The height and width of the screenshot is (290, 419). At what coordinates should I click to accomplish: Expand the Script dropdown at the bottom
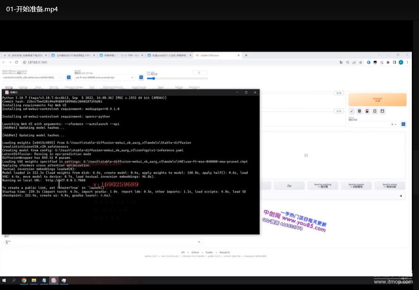pos(101,242)
